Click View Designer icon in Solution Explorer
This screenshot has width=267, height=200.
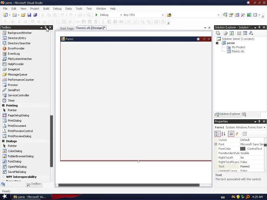coord(245,33)
